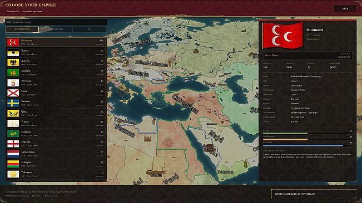Click the Polish-Lithuania label on the map
This screenshot has width=362, height=203.
[x=151, y=63]
